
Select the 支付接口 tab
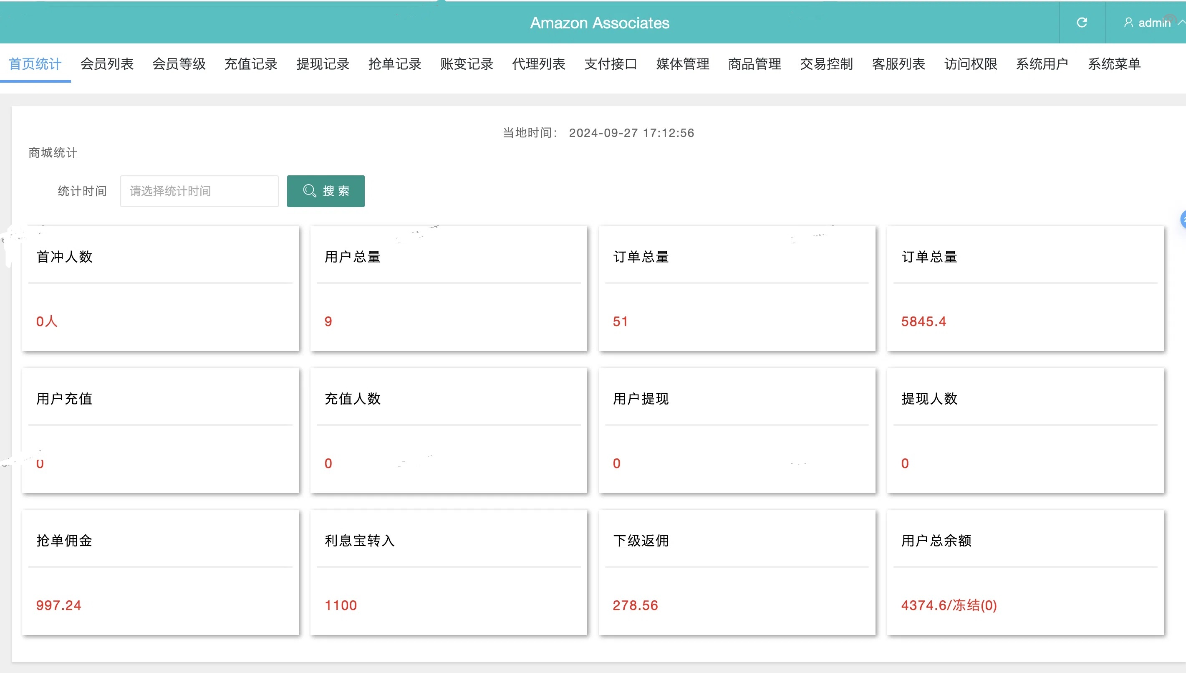[x=611, y=64]
